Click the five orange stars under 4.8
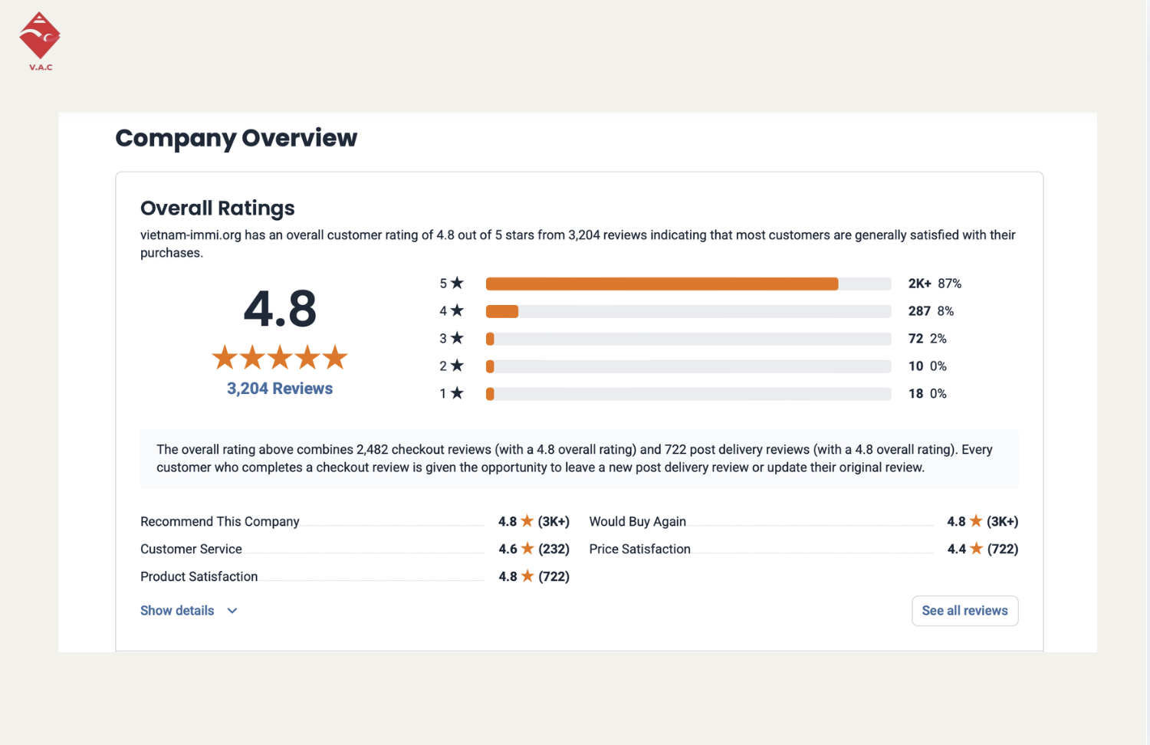The height and width of the screenshot is (745, 1150). point(280,357)
